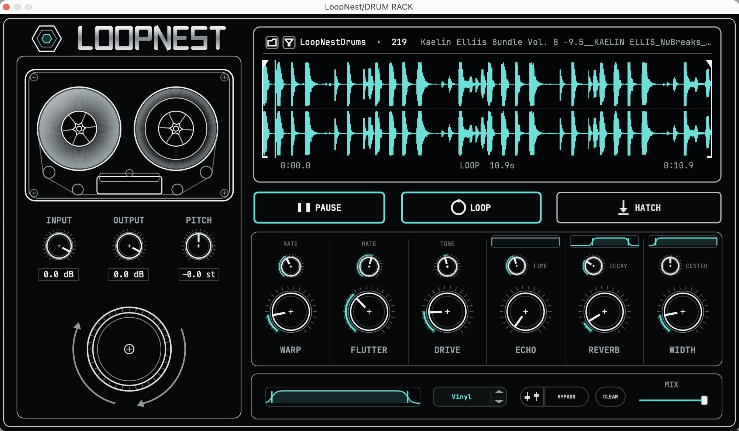Viewport: 739px width, 431px height.
Task: Click the large ECHO knob
Action: coord(526,312)
